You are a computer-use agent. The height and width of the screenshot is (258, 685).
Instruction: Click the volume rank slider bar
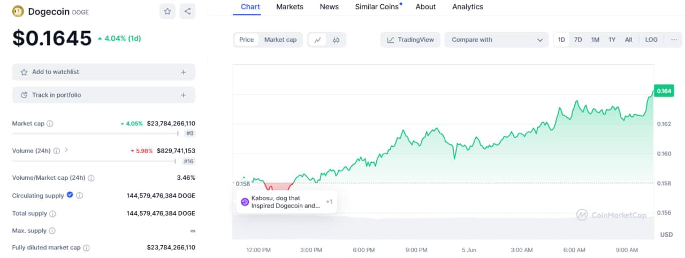(x=94, y=161)
